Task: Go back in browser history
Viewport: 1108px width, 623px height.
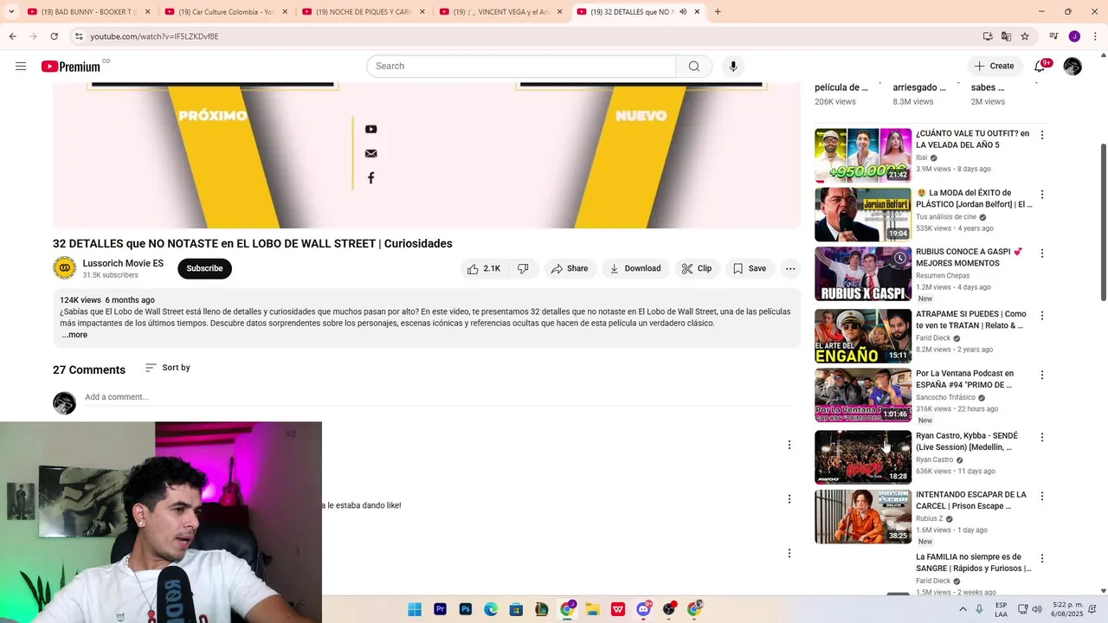Action: (12, 36)
